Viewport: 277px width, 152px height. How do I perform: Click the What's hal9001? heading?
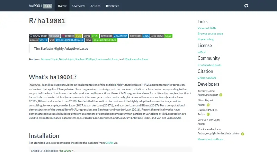point(53,77)
